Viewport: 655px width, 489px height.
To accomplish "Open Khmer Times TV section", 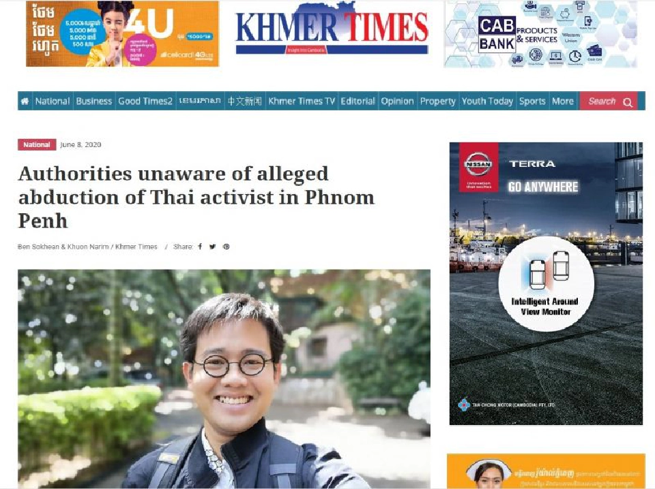I will pos(302,101).
